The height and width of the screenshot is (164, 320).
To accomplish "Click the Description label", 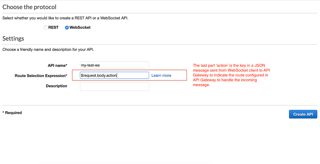I will tap(56, 86).
